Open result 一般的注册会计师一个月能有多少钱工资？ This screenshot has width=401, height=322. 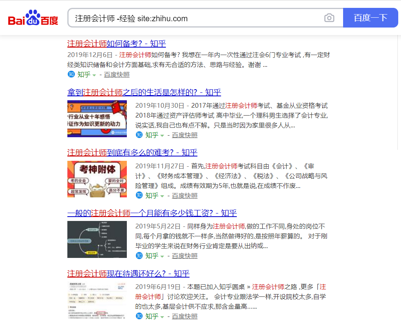(152, 213)
